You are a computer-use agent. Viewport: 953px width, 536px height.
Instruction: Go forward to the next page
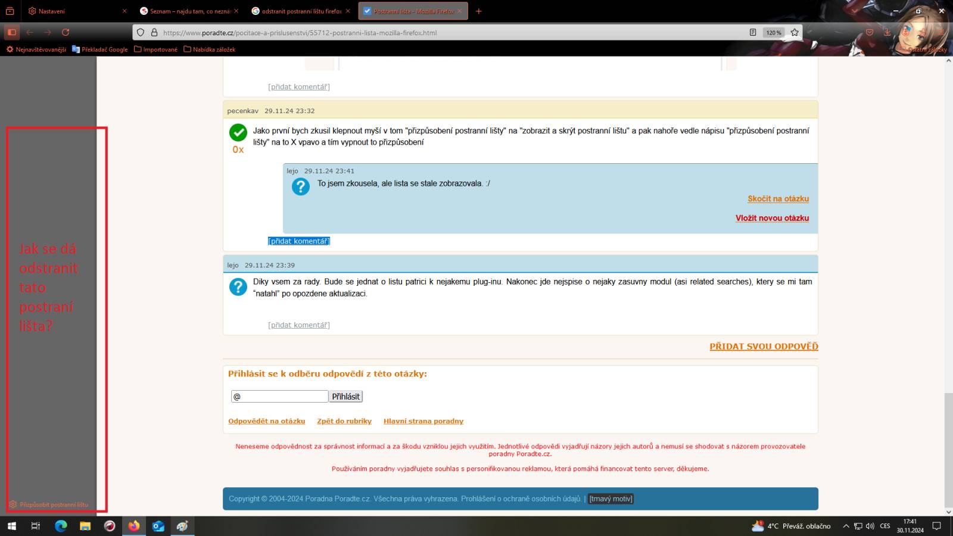pyautogui.click(x=48, y=32)
